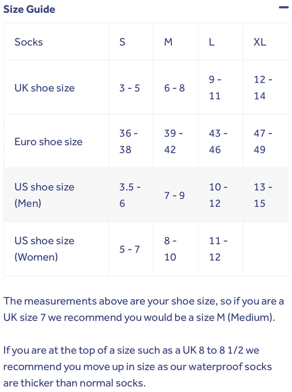Click the Size Guide heading

pyautogui.click(x=29, y=9)
